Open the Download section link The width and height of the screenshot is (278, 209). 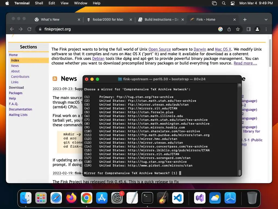click(16, 88)
